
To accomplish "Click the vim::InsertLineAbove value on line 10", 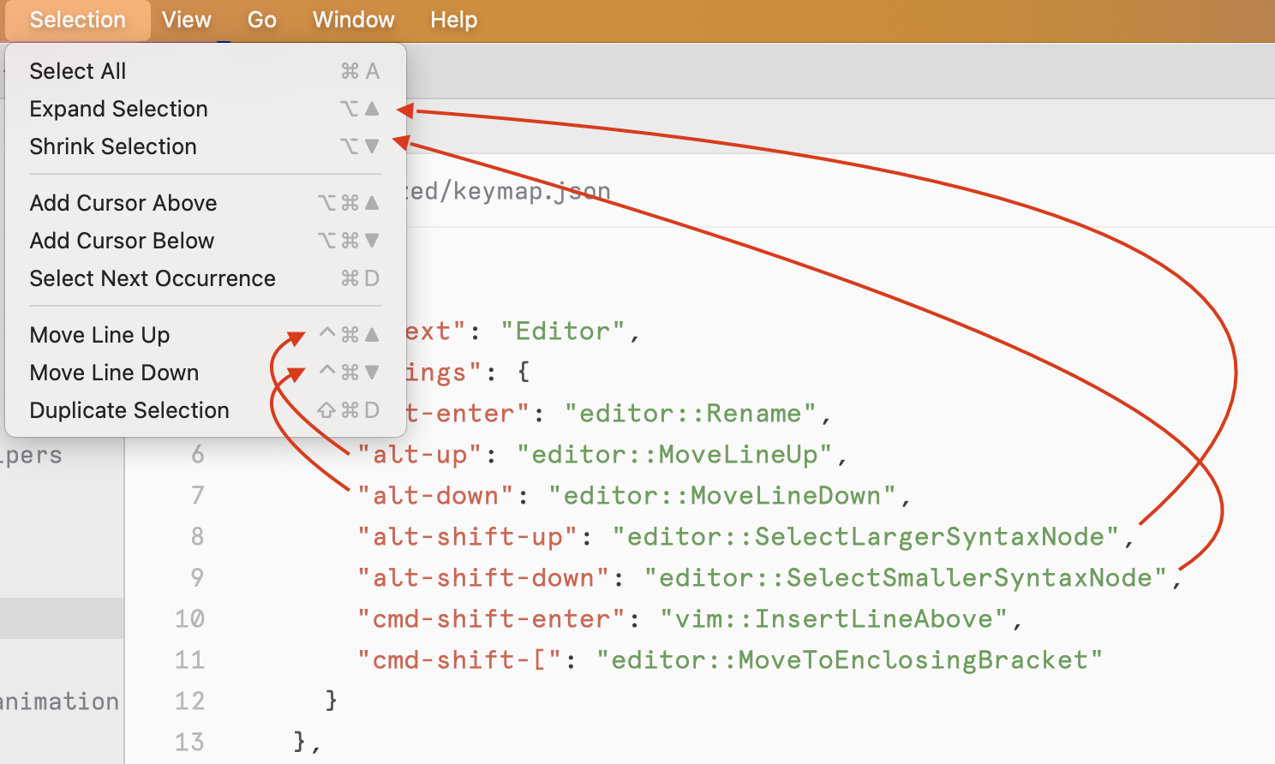I will pos(834,618).
